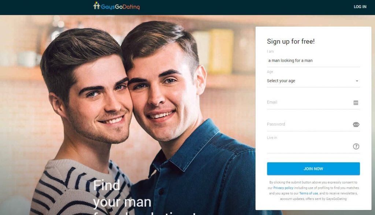Change the 'a man looking for a man' option

point(313,61)
